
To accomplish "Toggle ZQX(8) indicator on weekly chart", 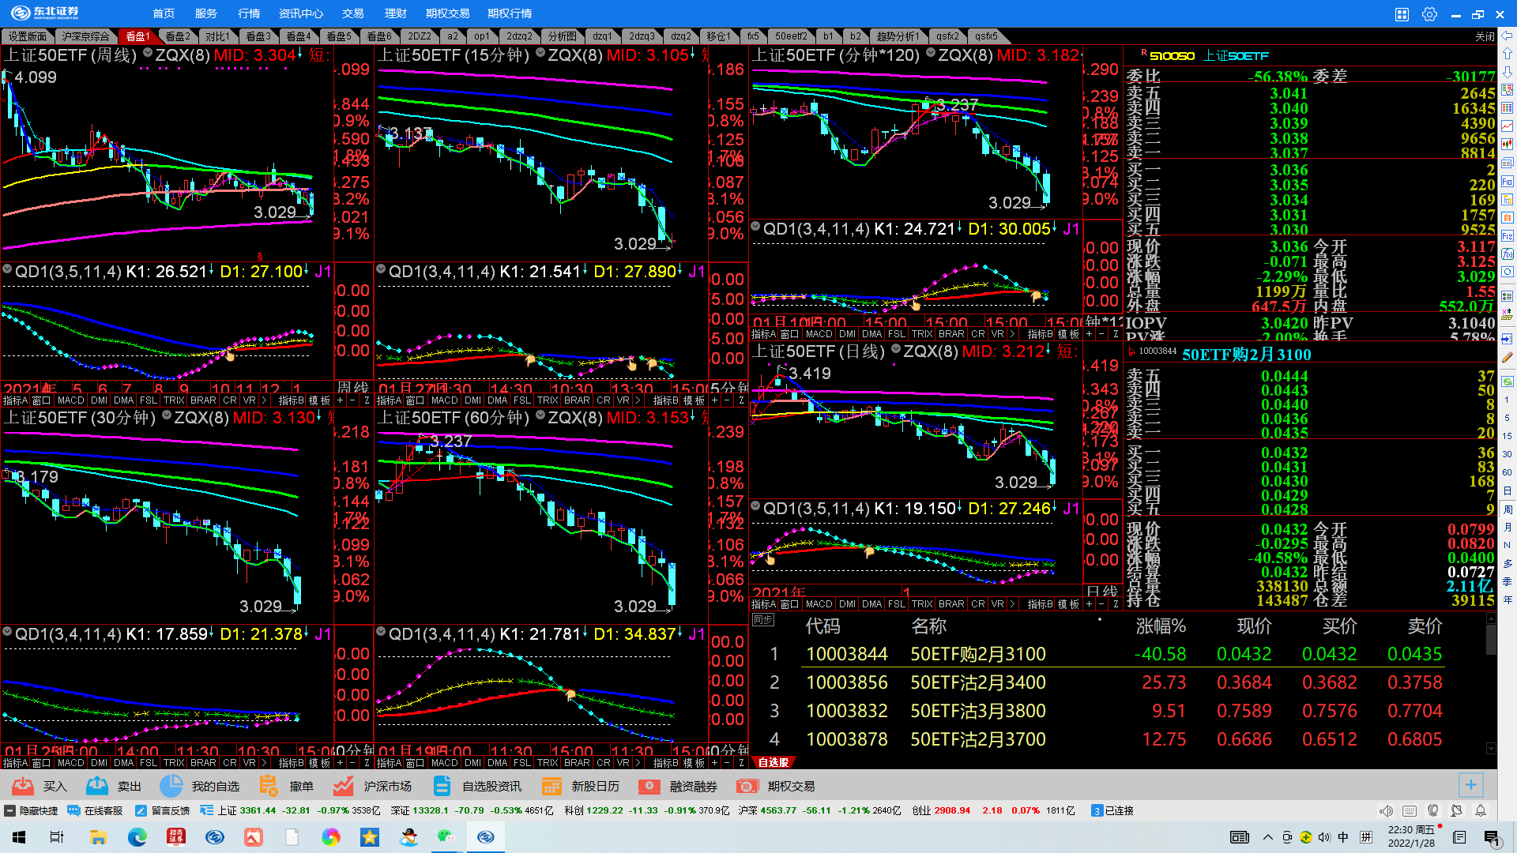I will pyautogui.click(x=148, y=54).
